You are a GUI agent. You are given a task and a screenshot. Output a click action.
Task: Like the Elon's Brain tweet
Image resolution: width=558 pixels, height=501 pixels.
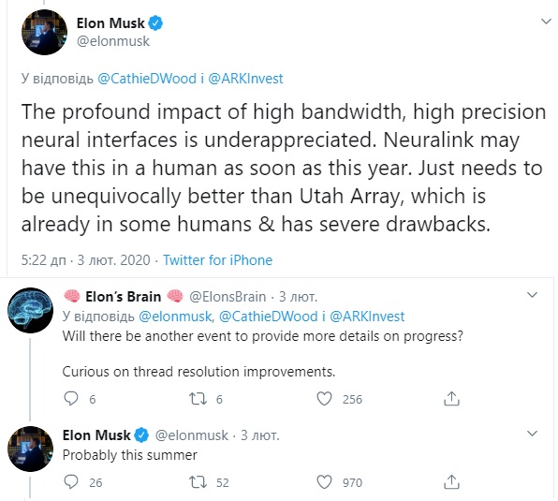(324, 399)
